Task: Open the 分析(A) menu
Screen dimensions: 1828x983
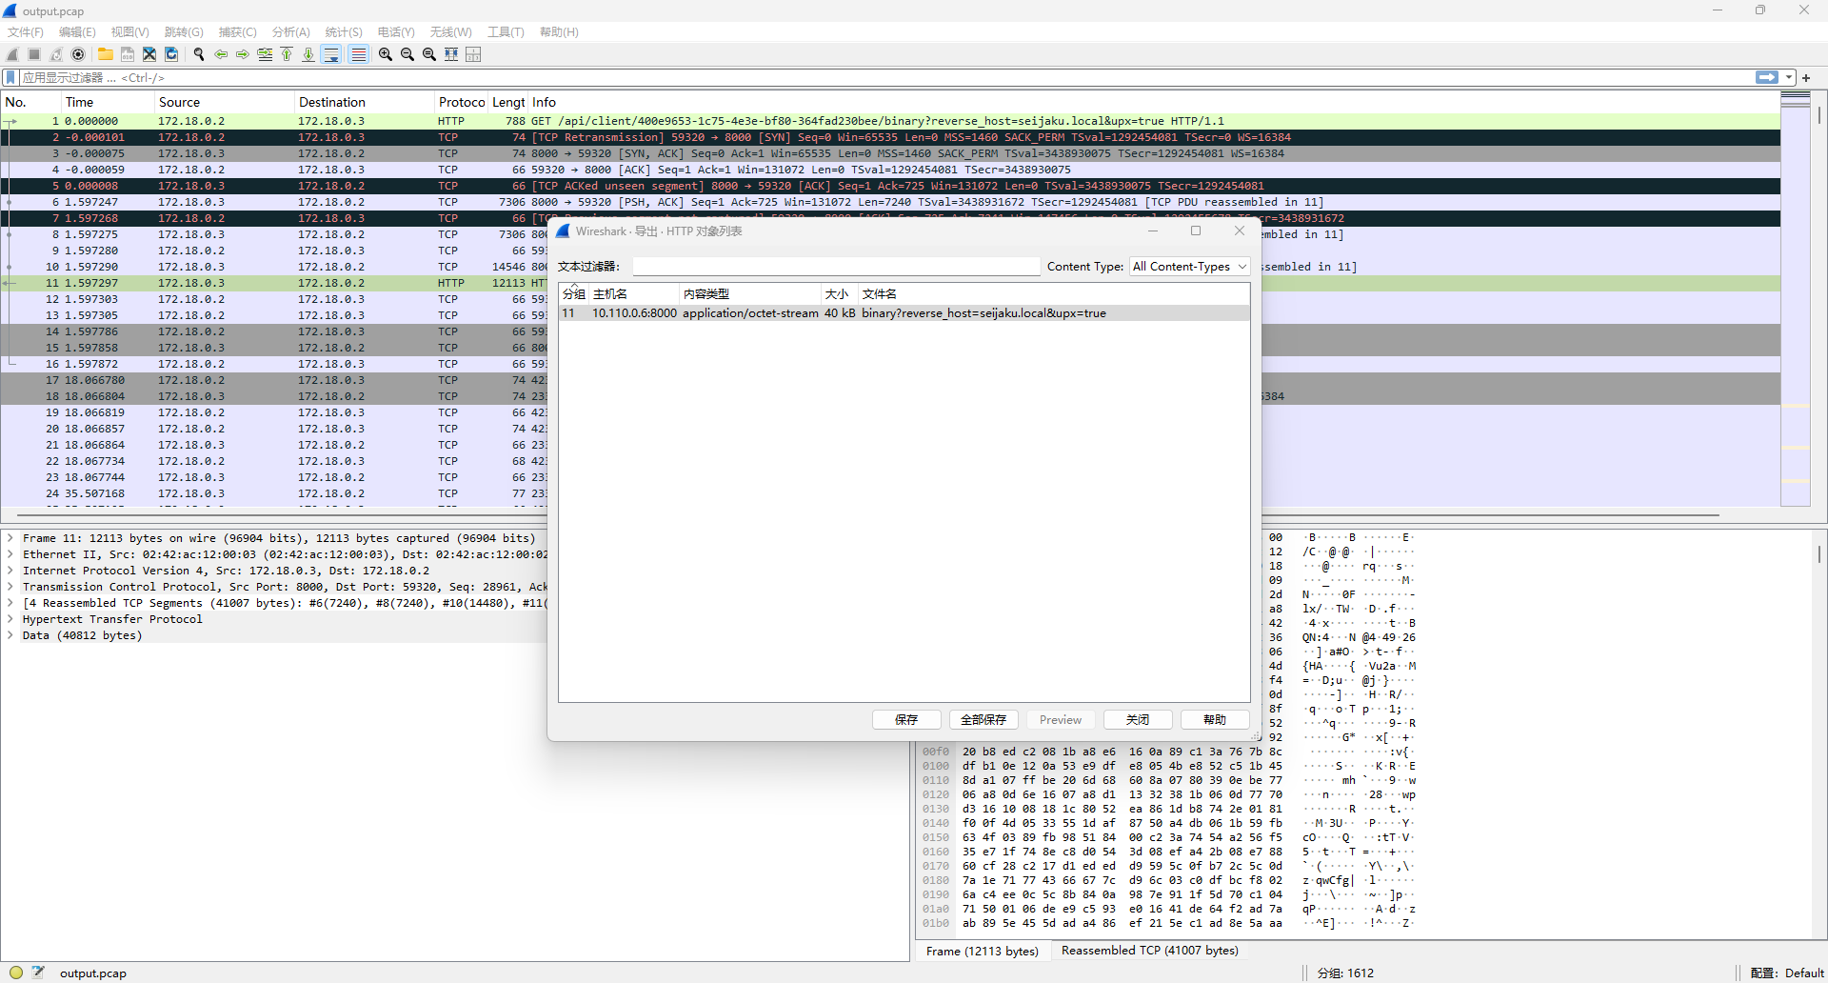Action: pyautogui.click(x=291, y=32)
